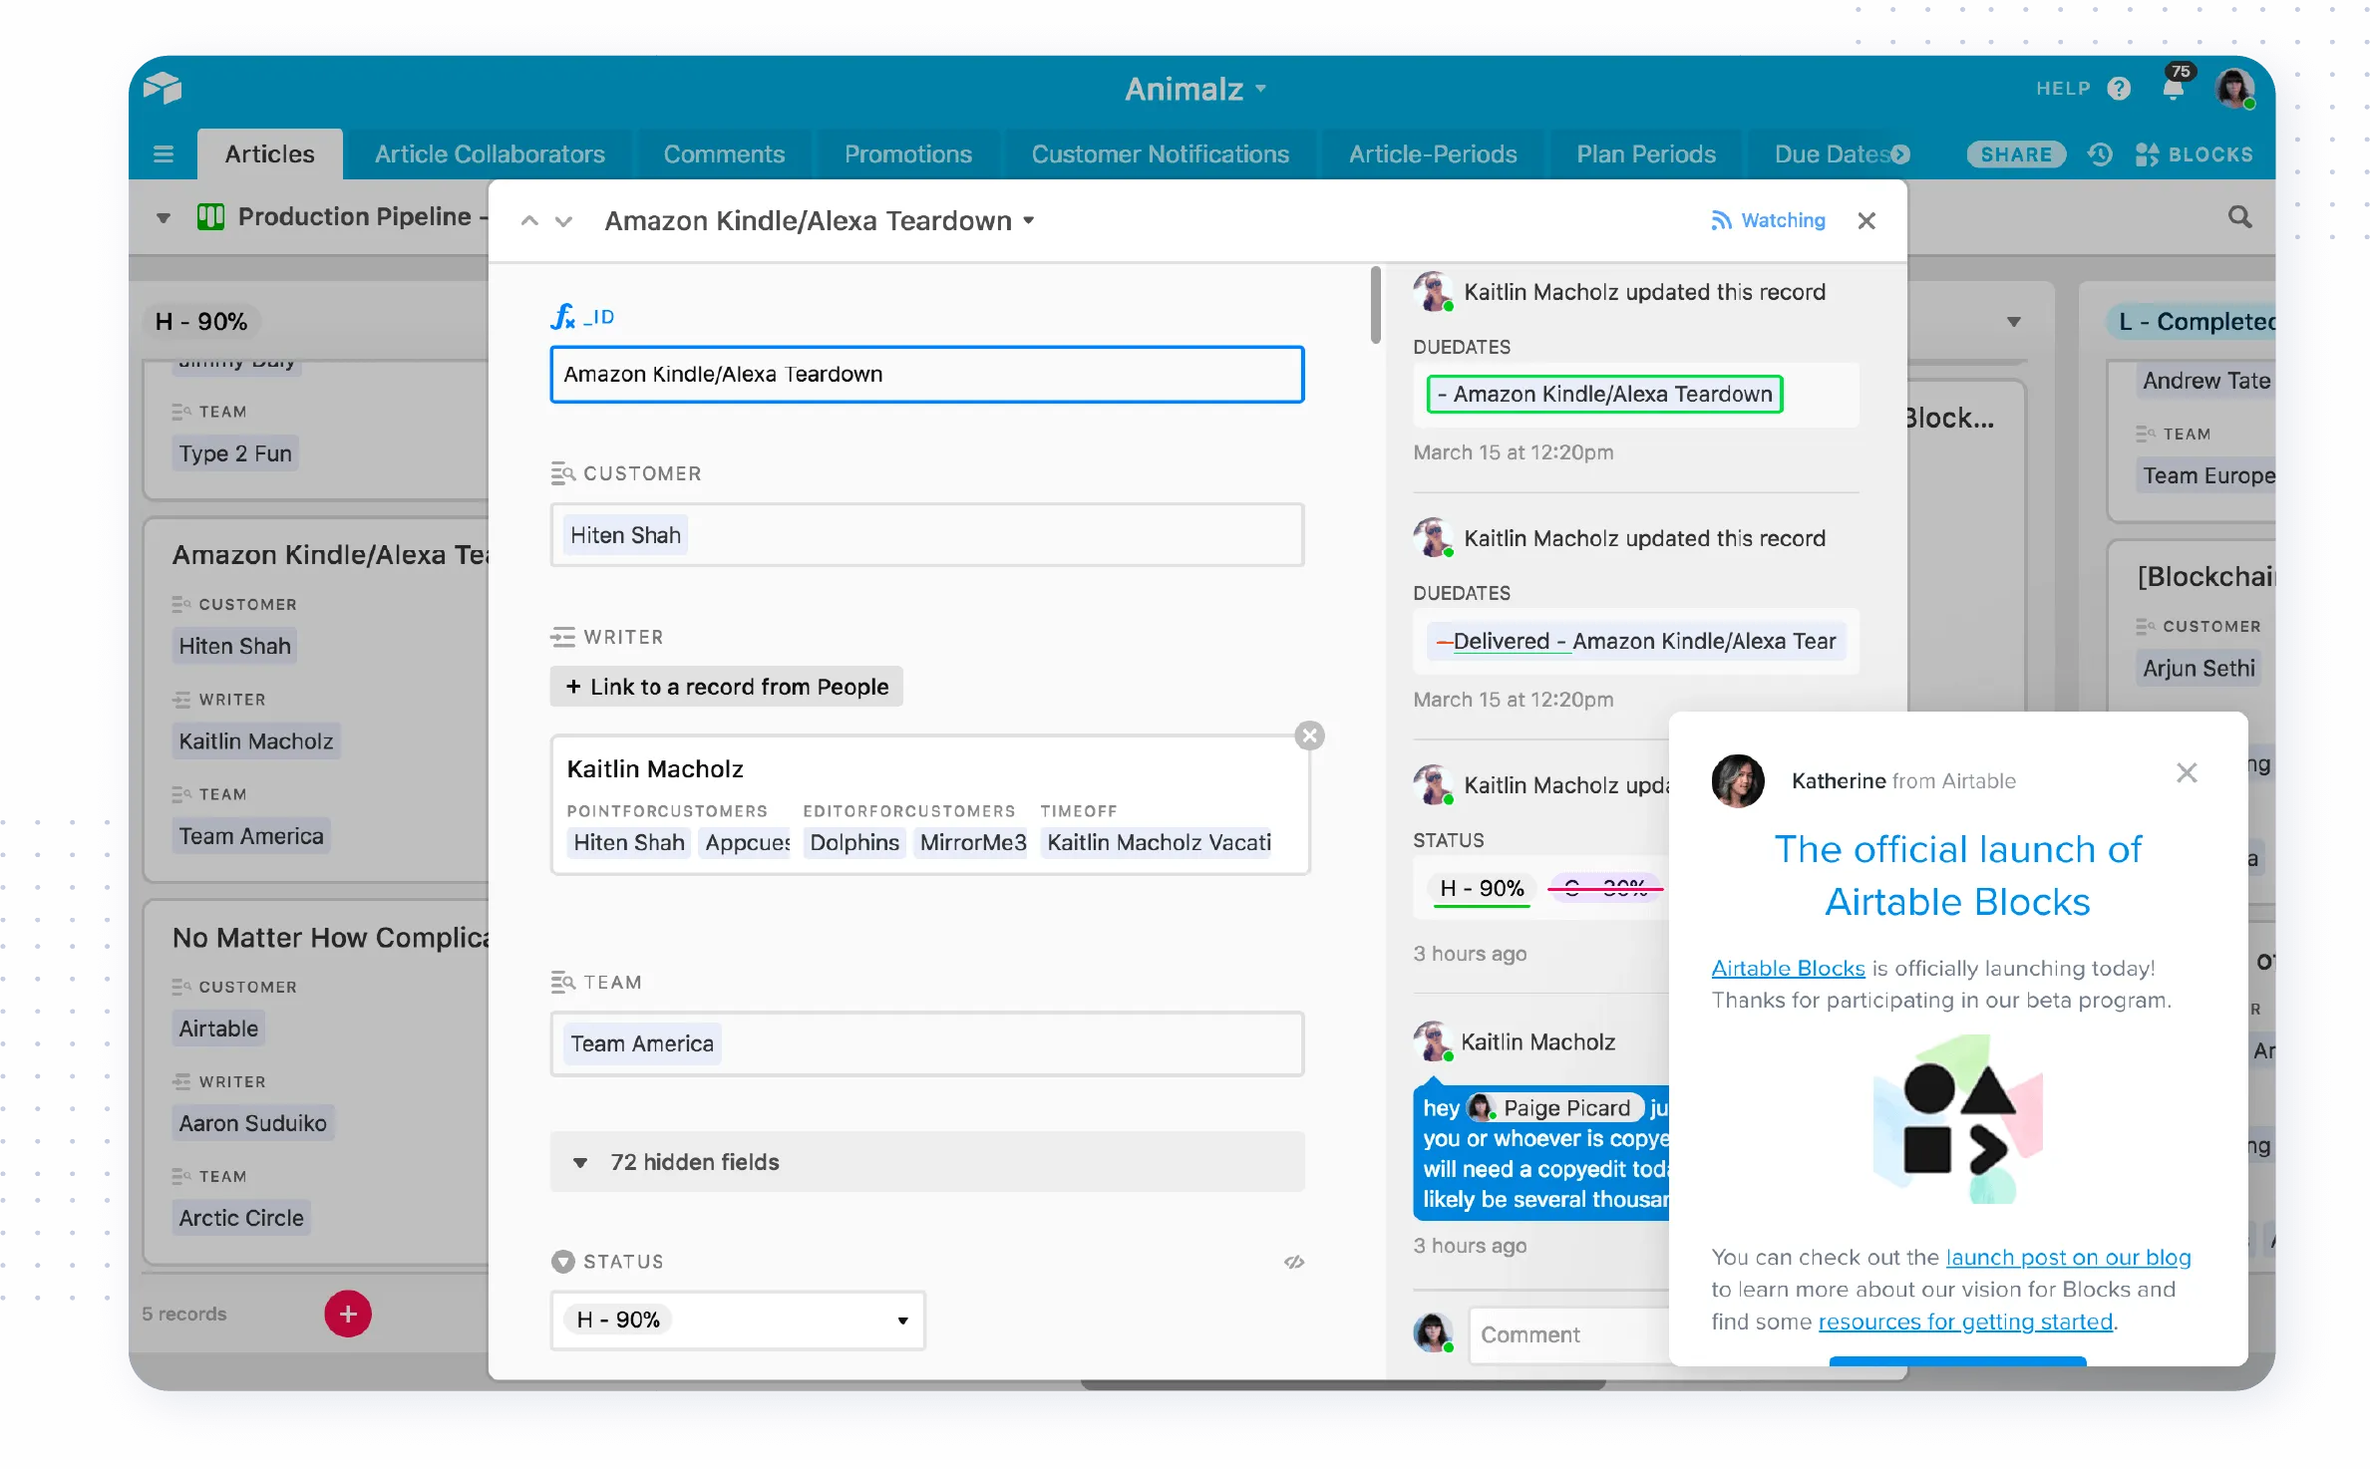
Task: Click the L - Completed column header
Action: pos(2191,322)
